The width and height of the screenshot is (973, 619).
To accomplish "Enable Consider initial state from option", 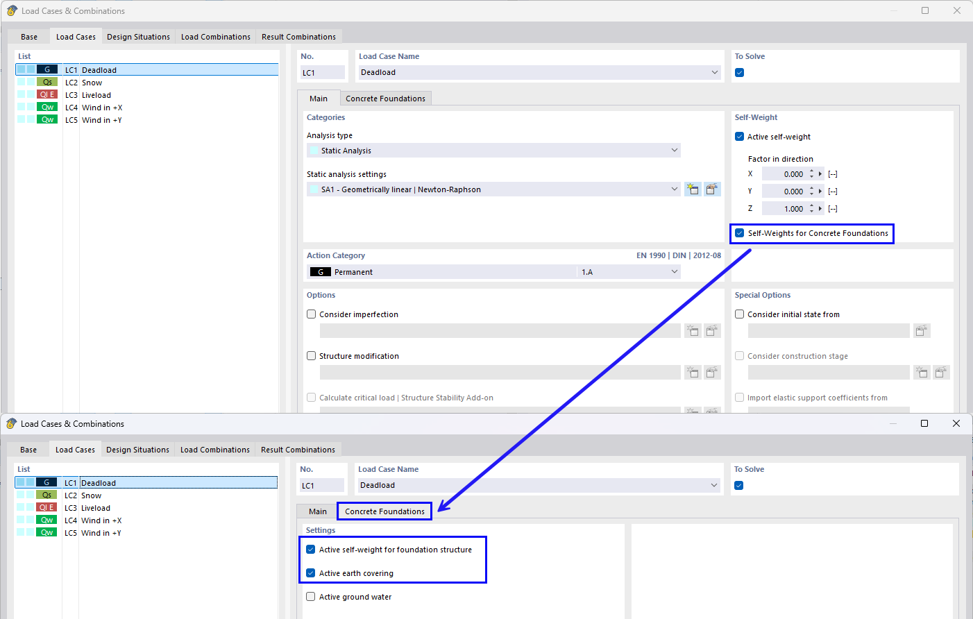I will click(740, 314).
